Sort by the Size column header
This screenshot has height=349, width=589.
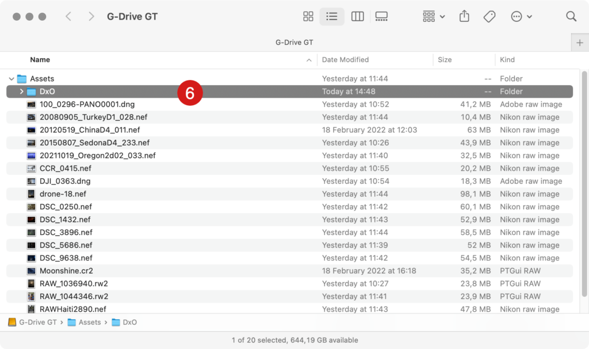pos(445,60)
